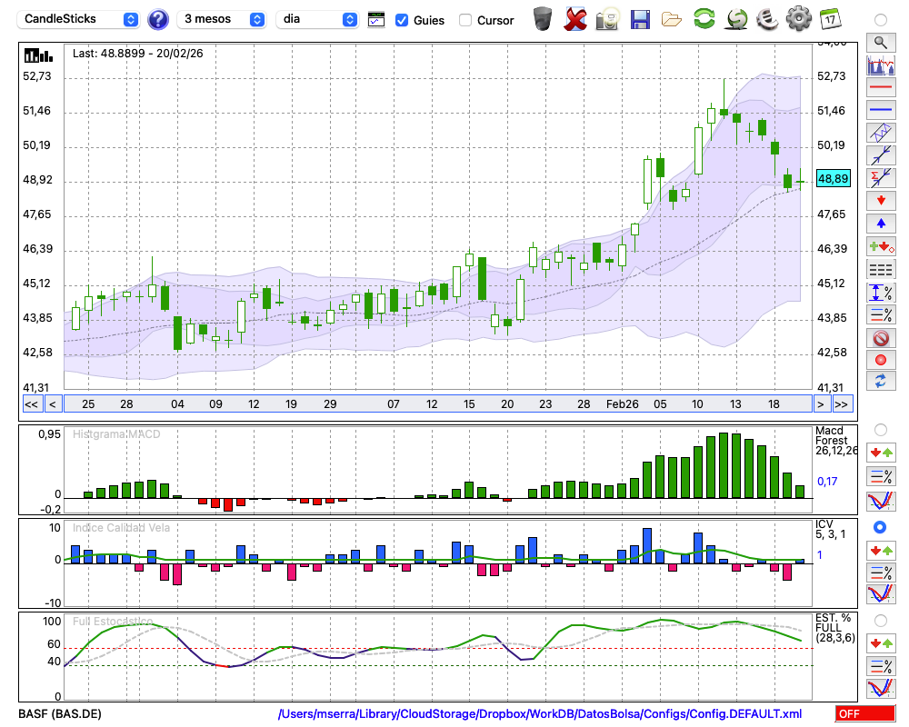Click the magnifier zoom tool
Image resolution: width=909 pixels, height=727 pixels.
(880, 42)
